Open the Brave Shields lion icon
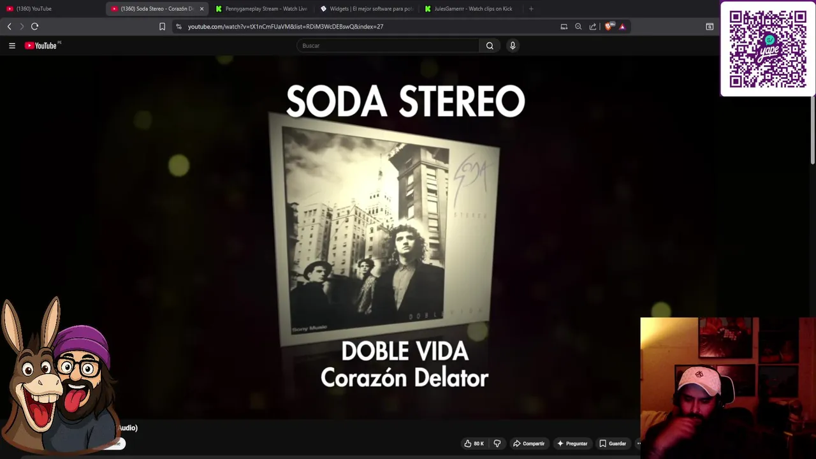 (609, 26)
